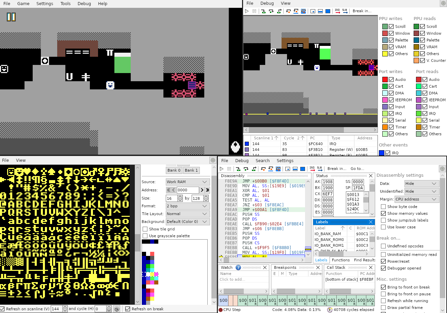
Task: Open the Margin dropdown showing CPU address
Action: pos(417,199)
